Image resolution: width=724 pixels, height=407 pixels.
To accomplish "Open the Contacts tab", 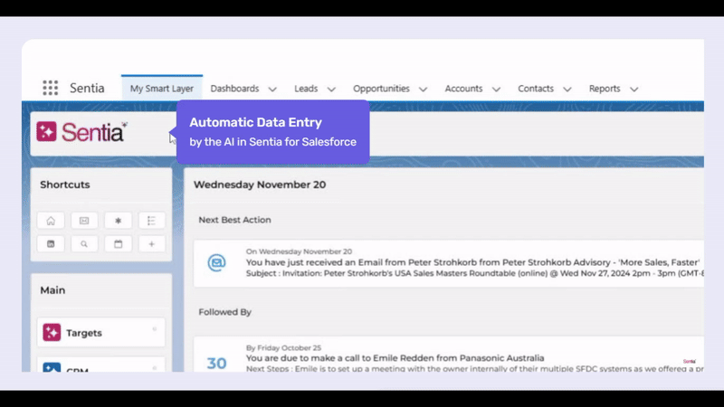I will pos(536,88).
